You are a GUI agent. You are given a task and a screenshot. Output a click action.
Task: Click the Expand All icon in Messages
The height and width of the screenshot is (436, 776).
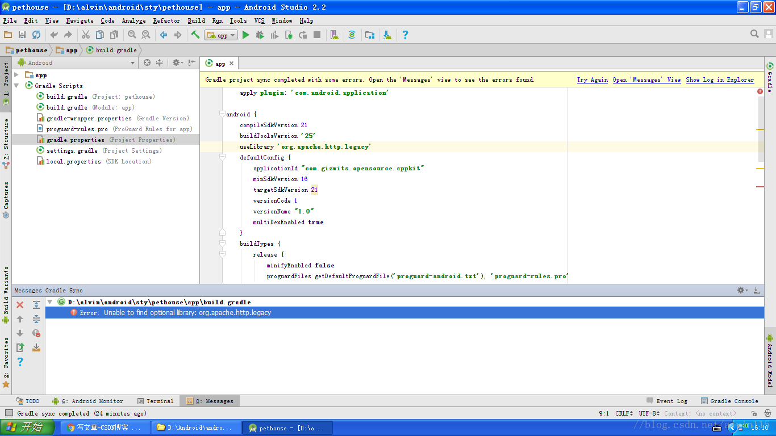pyautogui.click(x=36, y=305)
